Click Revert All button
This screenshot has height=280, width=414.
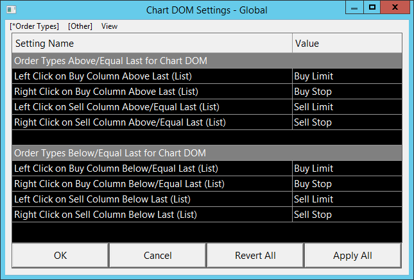coord(255,256)
